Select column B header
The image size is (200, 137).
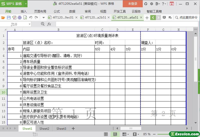[58, 30]
